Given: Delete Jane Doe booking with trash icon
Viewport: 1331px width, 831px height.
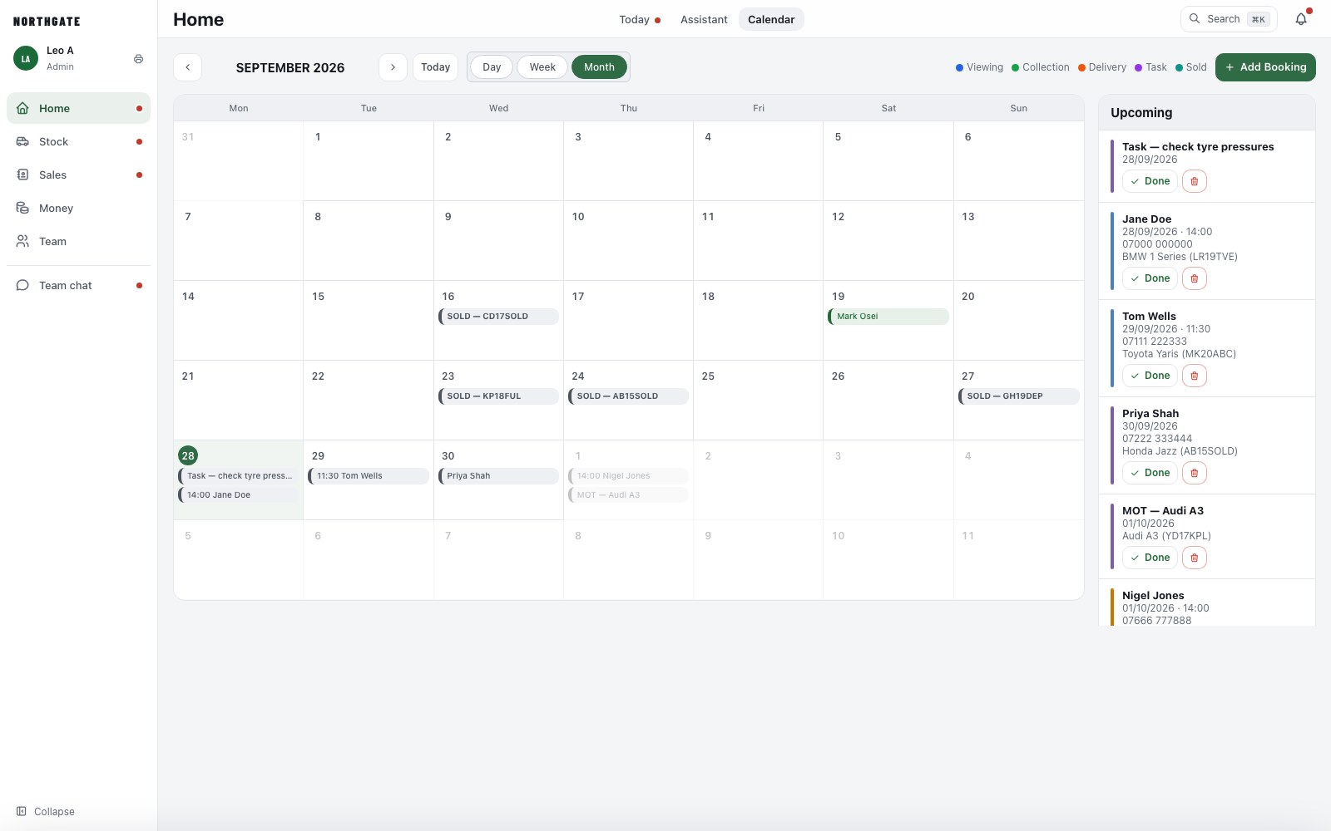Looking at the screenshot, I should pos(1195,278).
